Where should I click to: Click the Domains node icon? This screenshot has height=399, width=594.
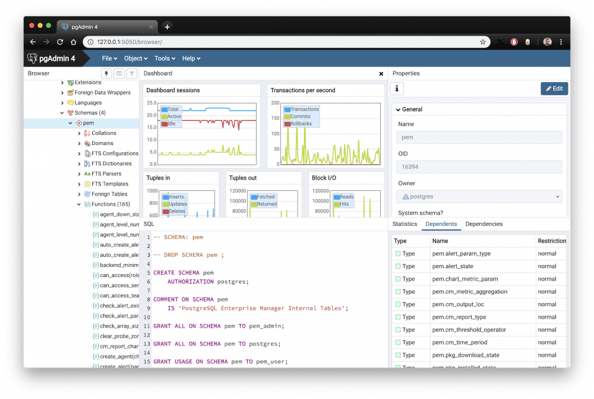[x=87, y=143]
